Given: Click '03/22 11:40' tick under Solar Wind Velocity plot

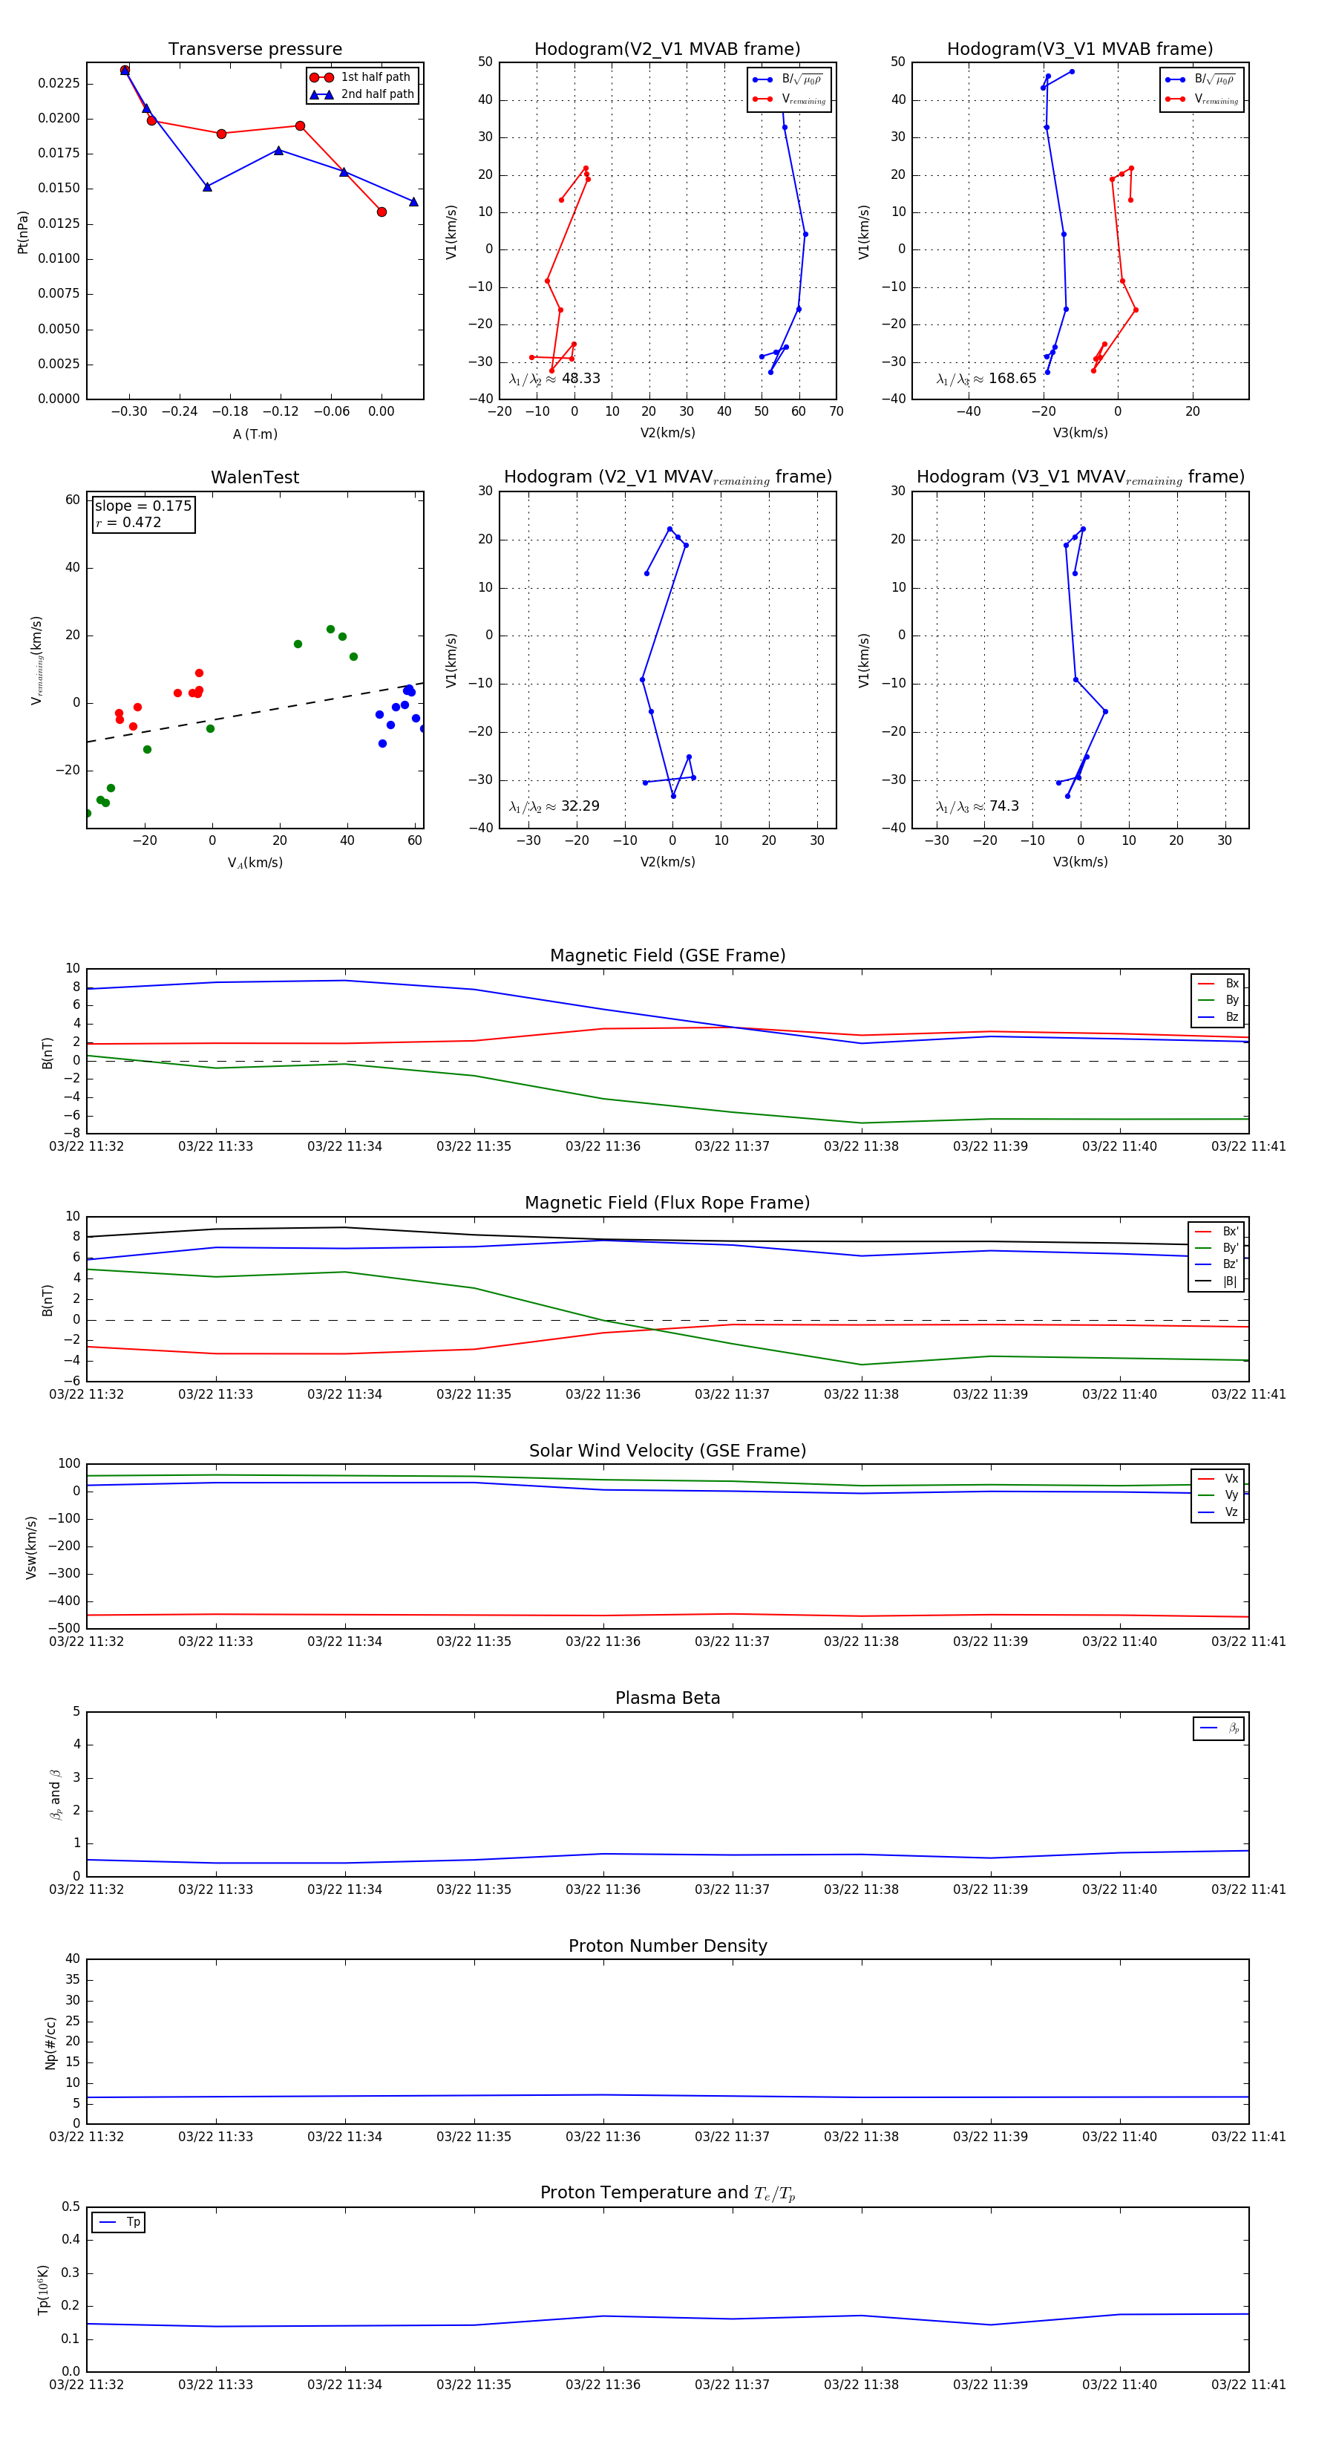Looking at the screenshot, I should pyautogui.click(x=1119, y=1641).
